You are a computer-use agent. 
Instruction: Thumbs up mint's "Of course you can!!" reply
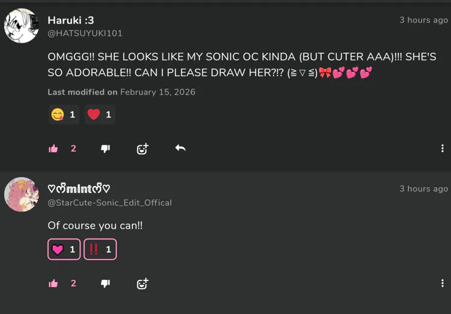point(54,283)
